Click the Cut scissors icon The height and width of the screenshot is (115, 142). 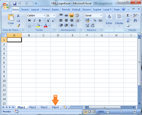(x=18, y=15)
